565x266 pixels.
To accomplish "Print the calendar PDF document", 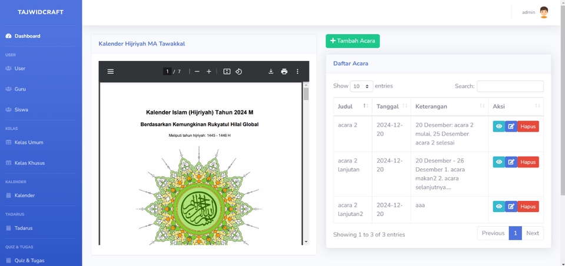I will click(x=284, y=72).
